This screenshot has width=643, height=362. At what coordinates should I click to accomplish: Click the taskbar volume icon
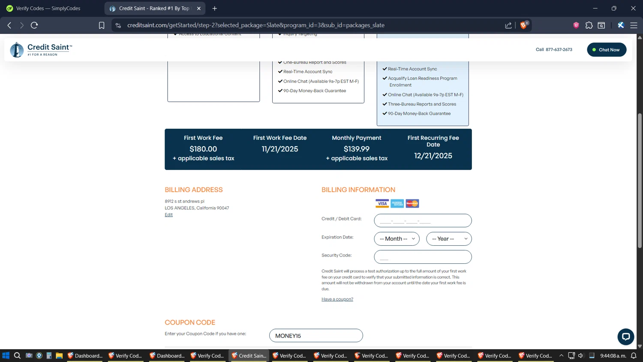(581, 356)
